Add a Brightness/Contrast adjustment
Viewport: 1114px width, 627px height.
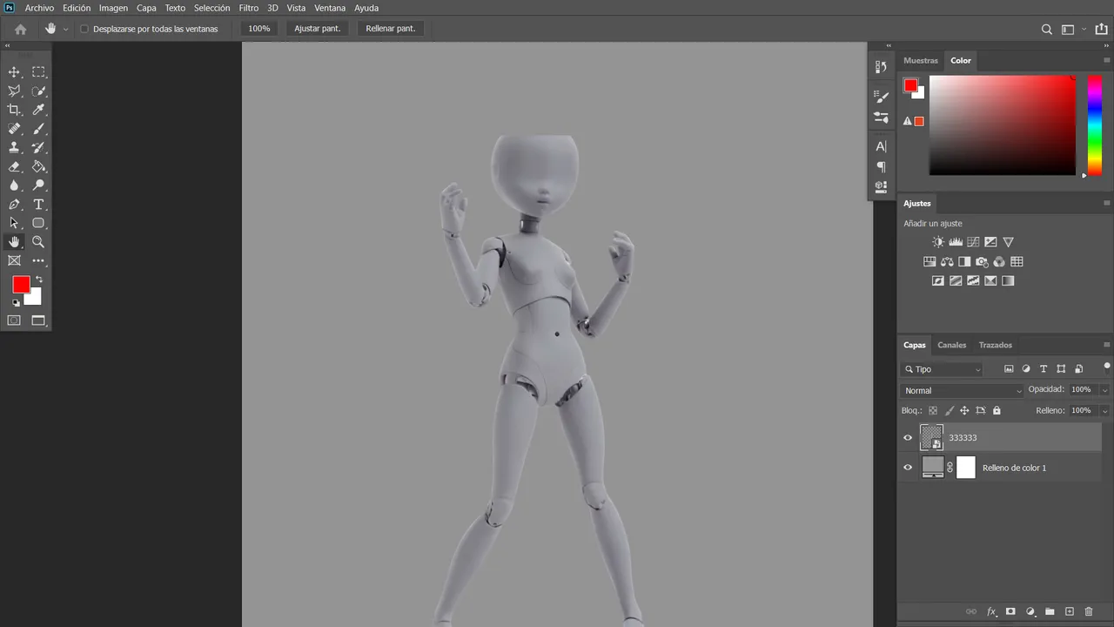pos(938,242)
